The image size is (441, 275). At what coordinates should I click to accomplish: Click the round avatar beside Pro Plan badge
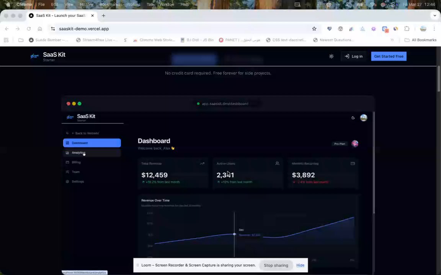(x=355, y=144)
